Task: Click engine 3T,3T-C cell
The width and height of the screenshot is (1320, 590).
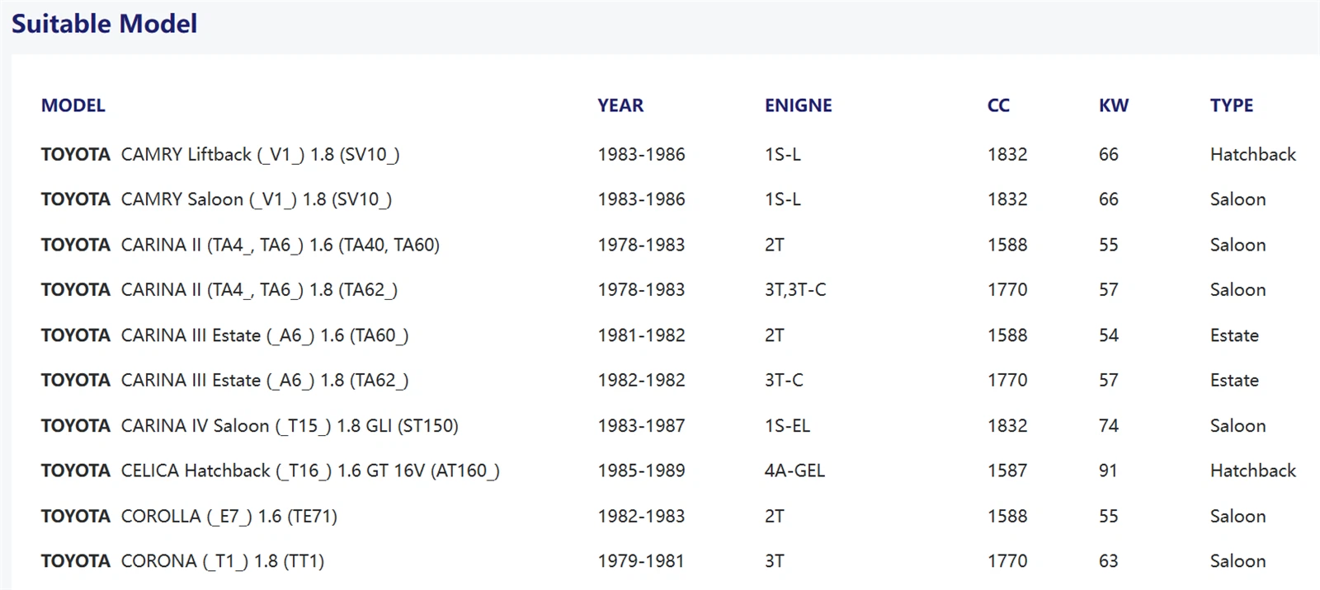Action: (795, 290)
